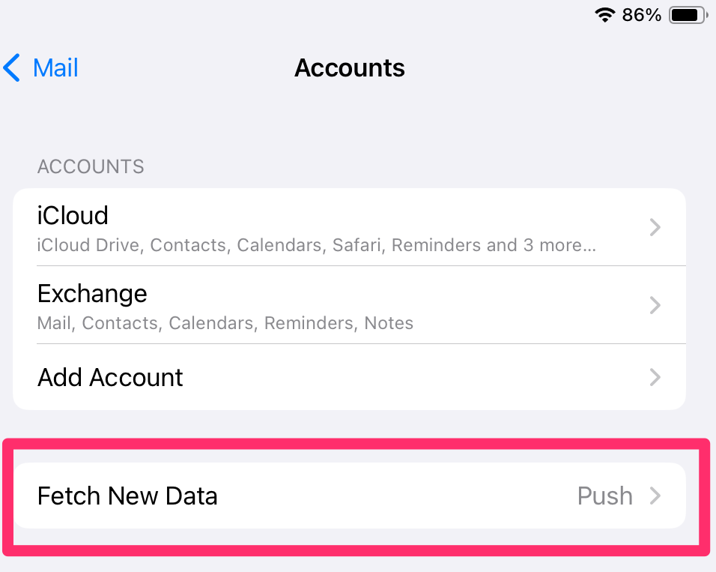Tap the Fetch New Data chevron
This screenshot has height=572, width=716.
655,496
